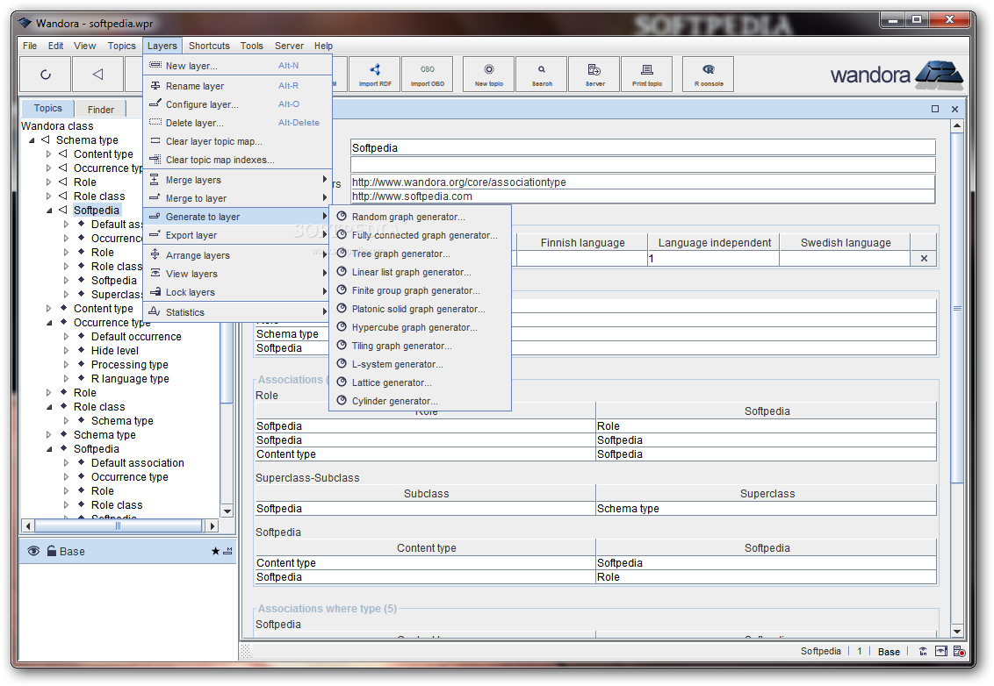The image size is (994, 686).
Task: Expand Default association tree node
Action: click(66, 463)
